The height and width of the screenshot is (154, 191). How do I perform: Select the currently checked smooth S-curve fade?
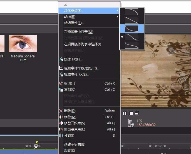(x=132, y=37)
